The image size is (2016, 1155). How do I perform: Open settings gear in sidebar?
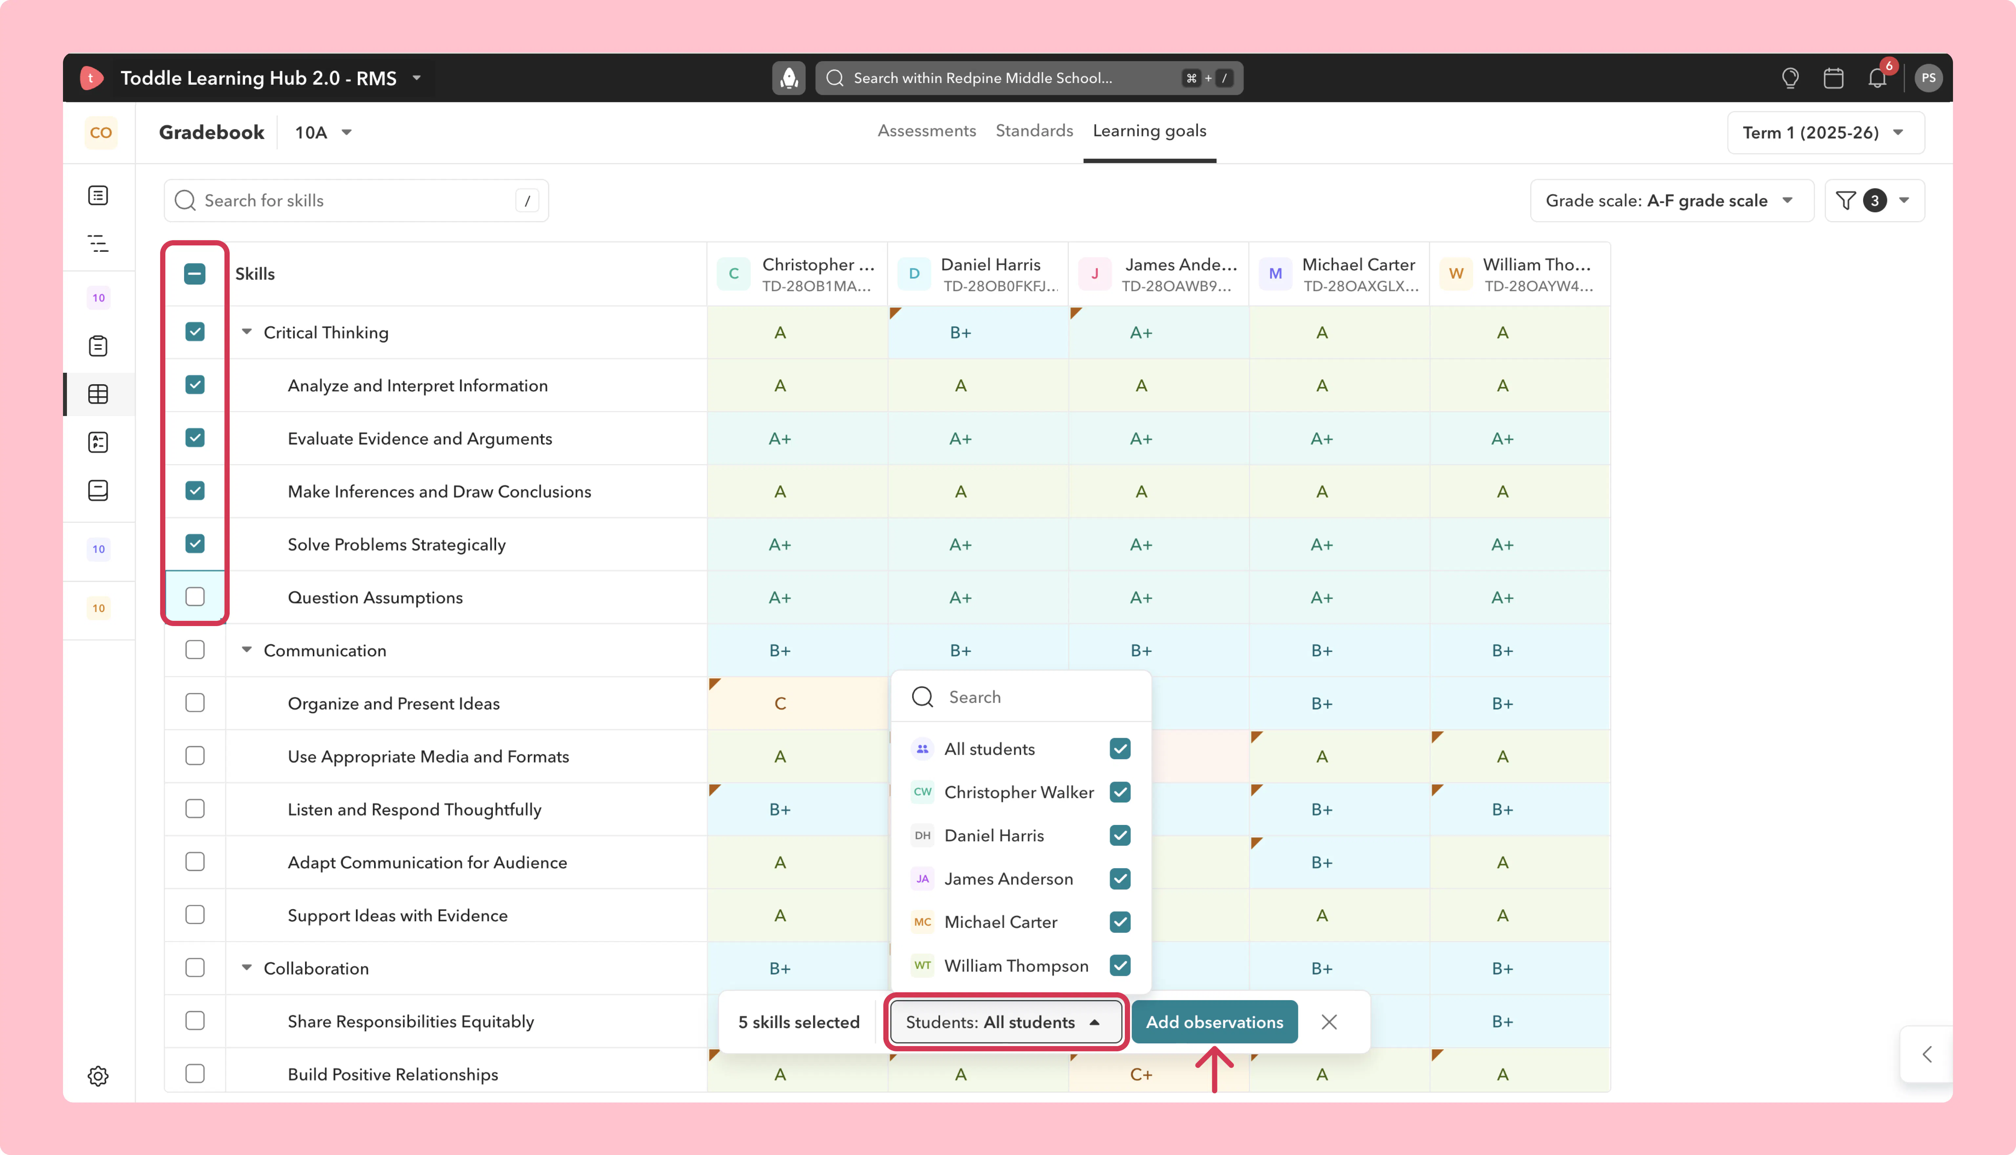[x=98, y=1076]
